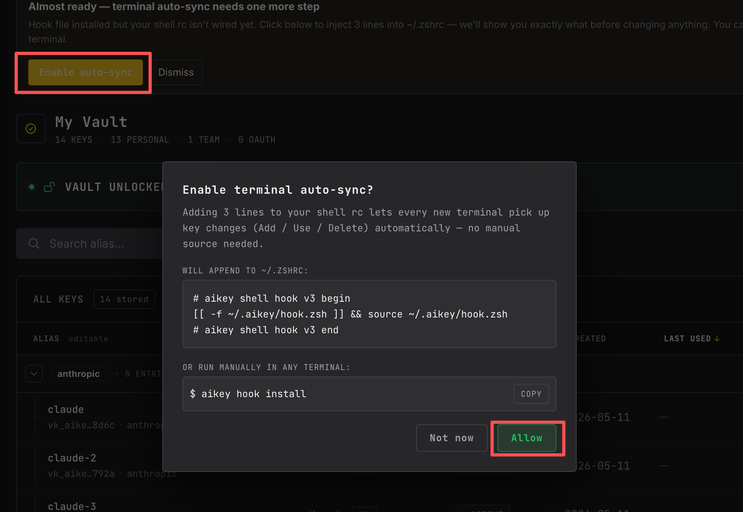
Task: Click the "Enable terminal auto-sync?" title
Action: (278, 190)
